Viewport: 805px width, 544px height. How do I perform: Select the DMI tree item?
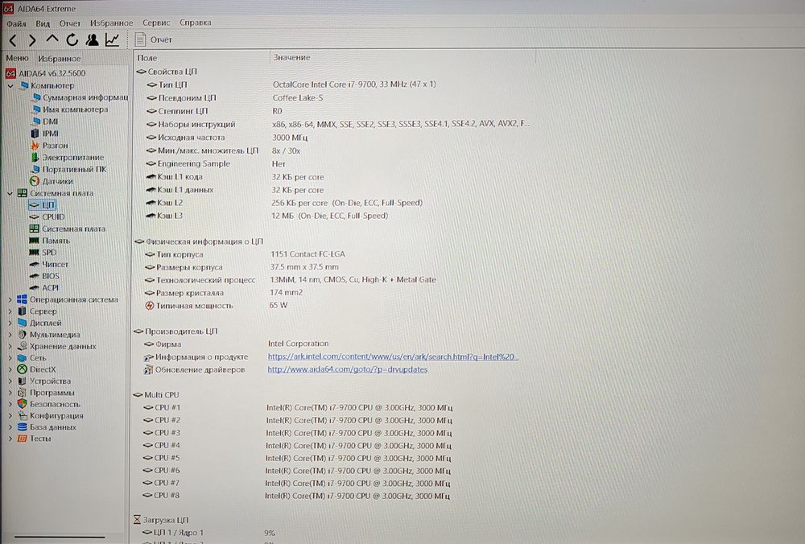44,122
